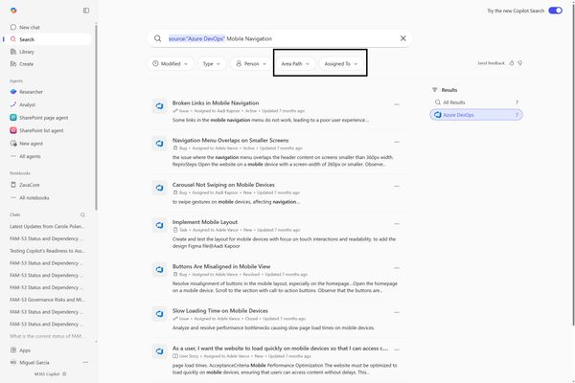Open Buttons Are Misaligned in Mobile View
The width and height of the screenshot is (575, 383).
point(221,266)
